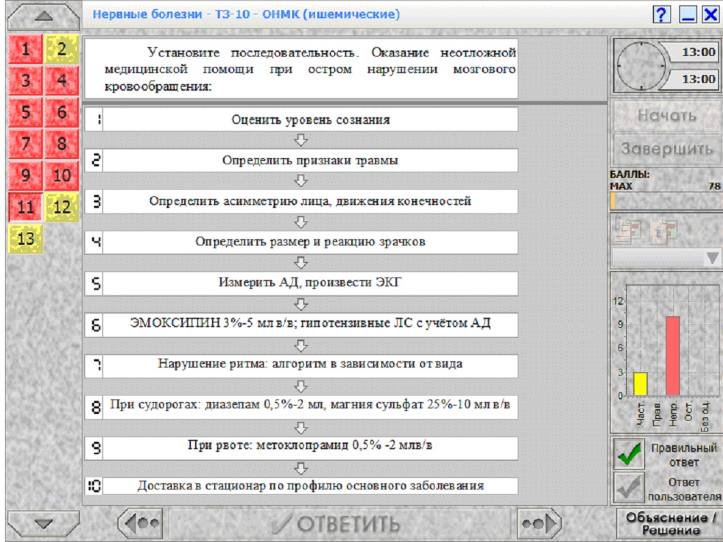Select question 6 tile
The image size is (723, 542).
pos(62,112)
